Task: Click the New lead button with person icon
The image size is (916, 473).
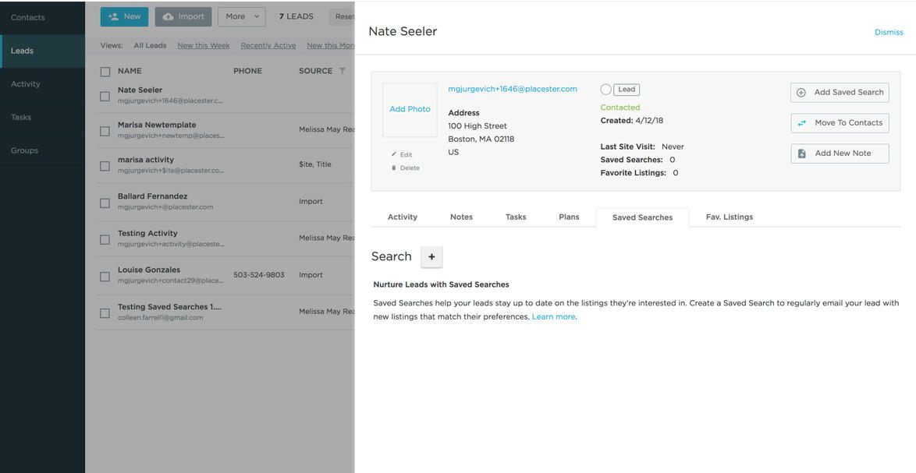Action: pos(124,16)
